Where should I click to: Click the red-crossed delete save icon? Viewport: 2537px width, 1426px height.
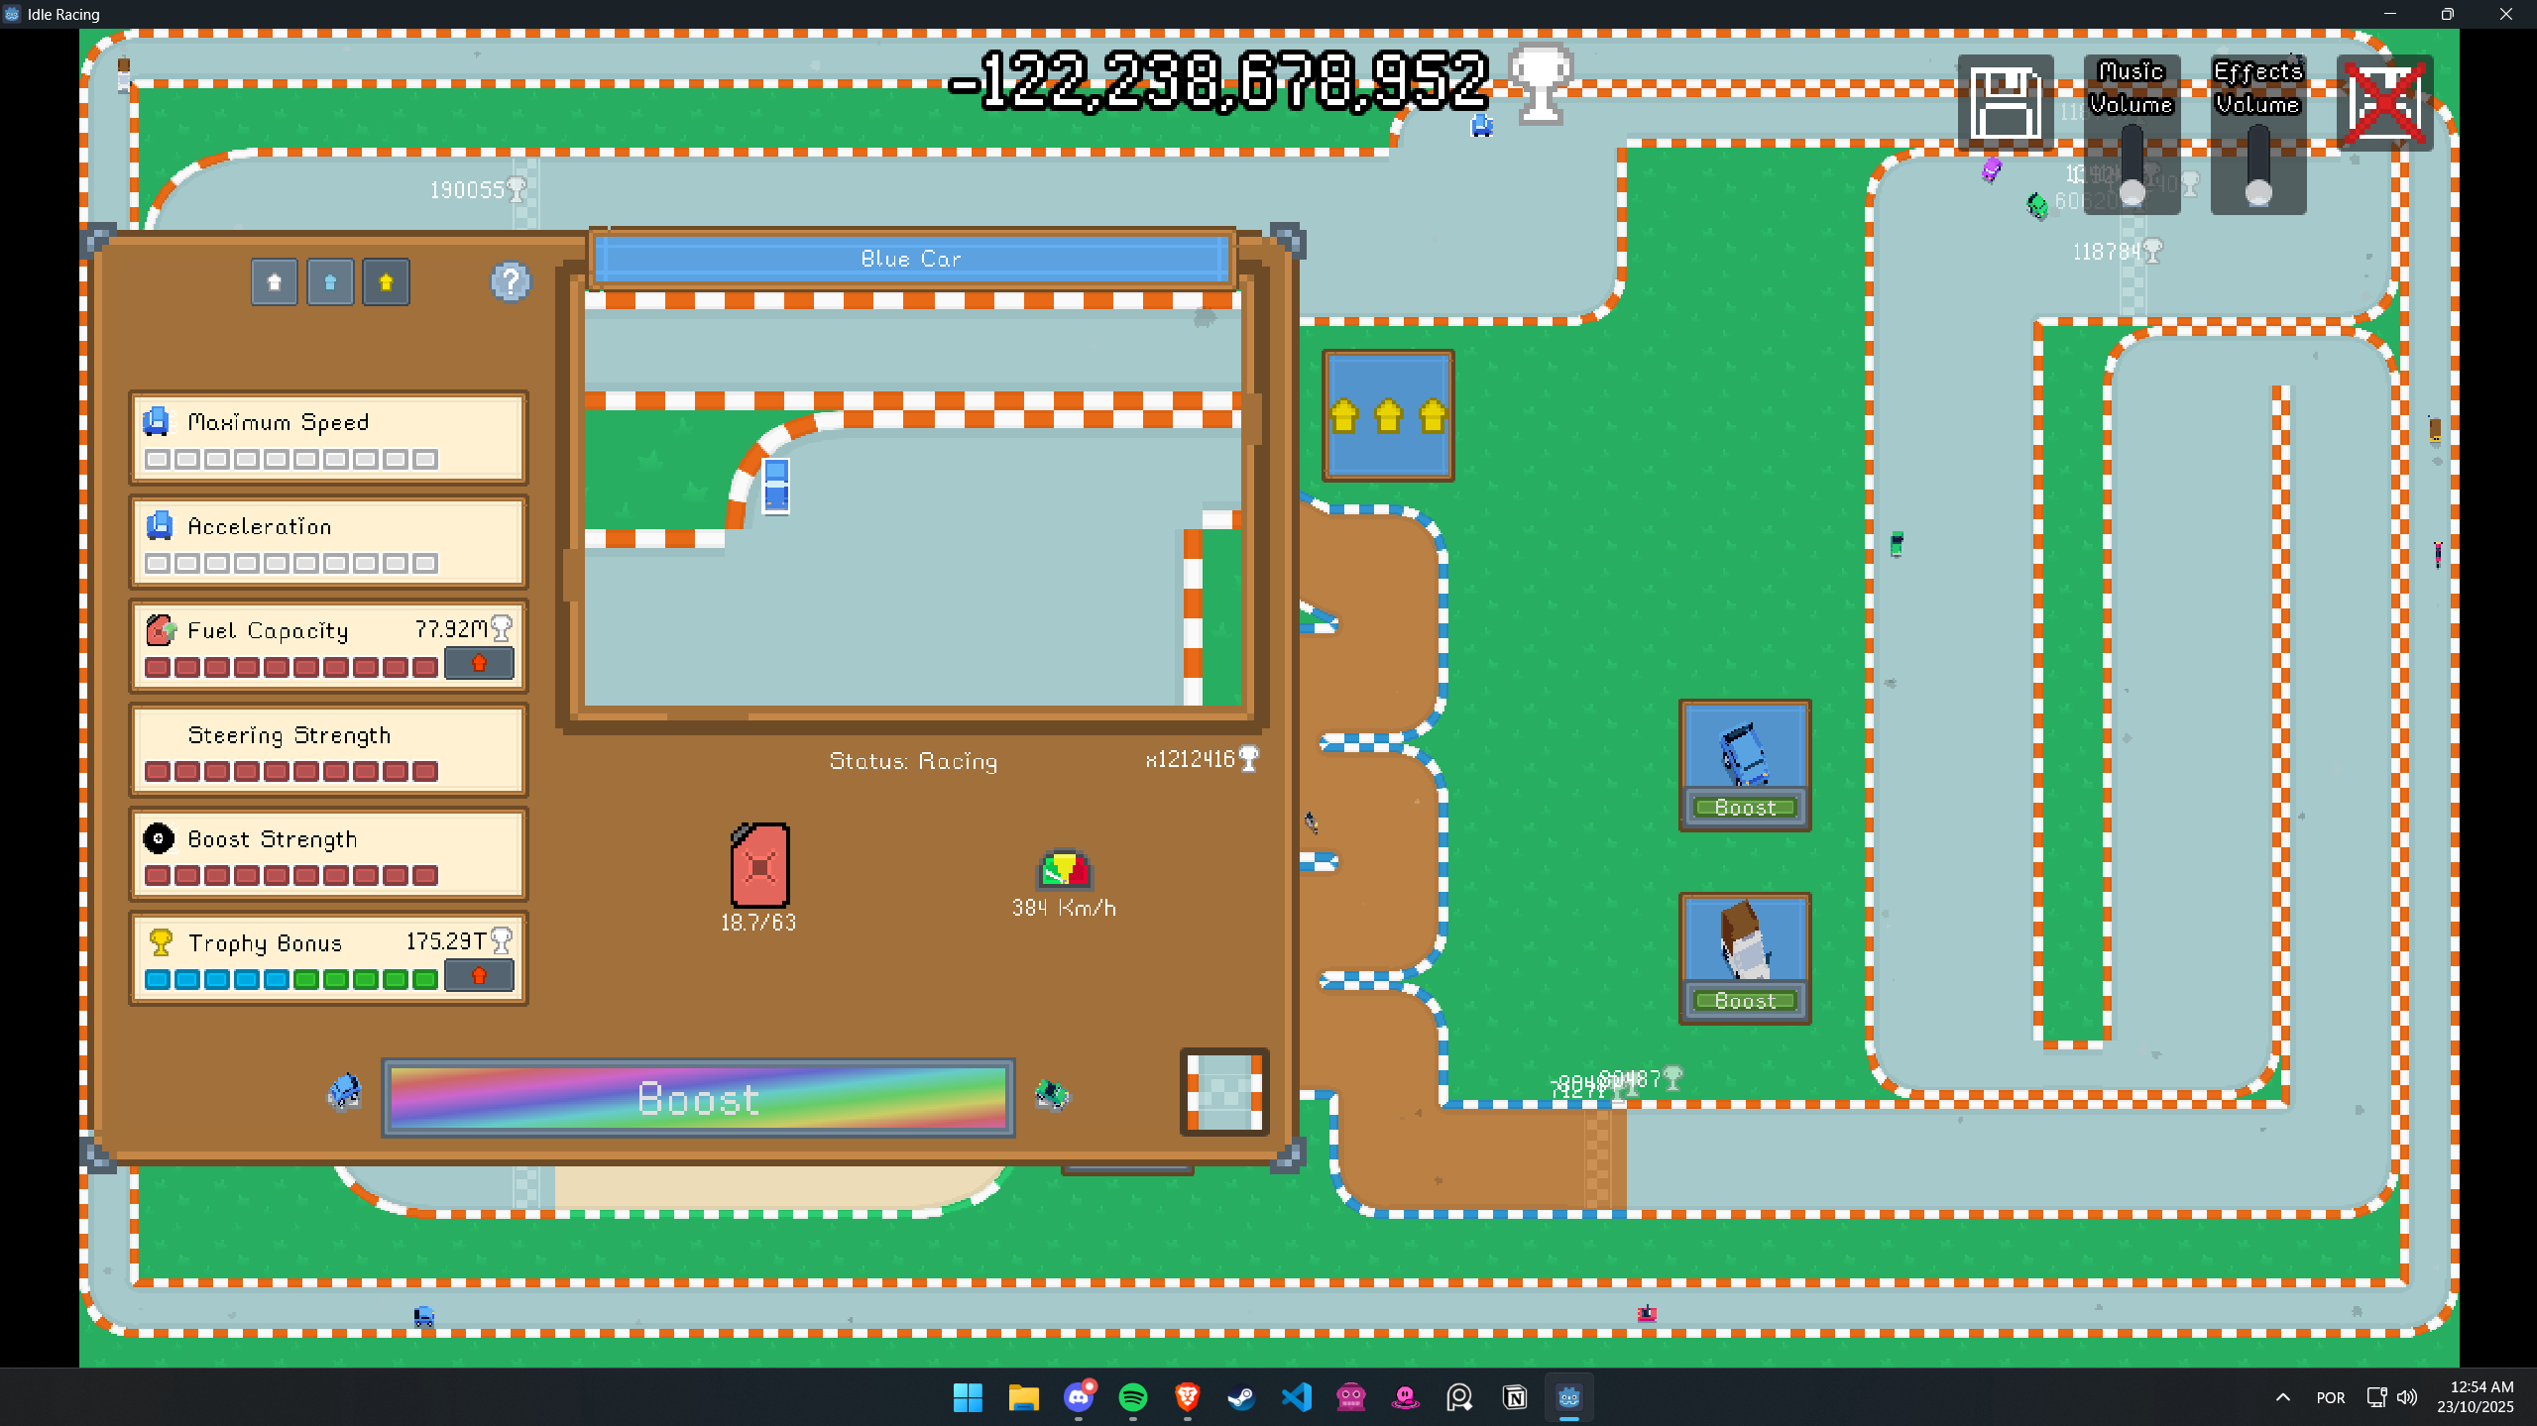2384,103
